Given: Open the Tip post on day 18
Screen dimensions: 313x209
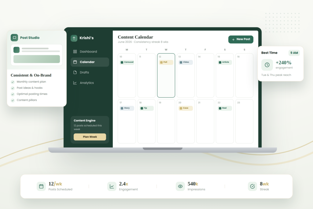Looking at the screenshot, I should point(146,108).
